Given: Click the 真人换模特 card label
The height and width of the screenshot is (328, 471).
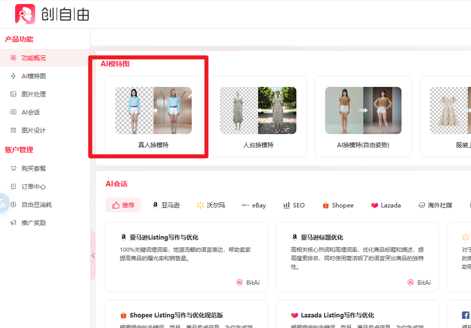Looking at the screenshot, I should pos(153,145).
